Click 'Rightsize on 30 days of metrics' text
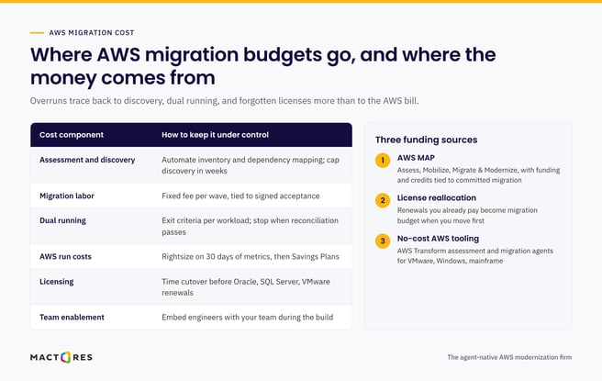 click(x=251, y=256)
